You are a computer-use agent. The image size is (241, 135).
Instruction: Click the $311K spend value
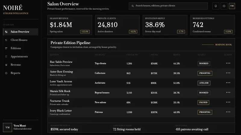[154, 93]
